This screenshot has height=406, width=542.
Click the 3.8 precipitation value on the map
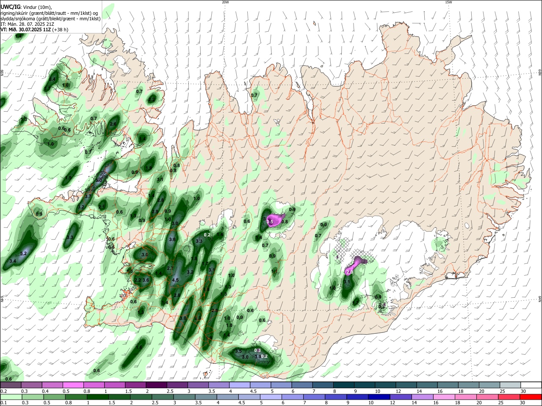click(172, 239)
